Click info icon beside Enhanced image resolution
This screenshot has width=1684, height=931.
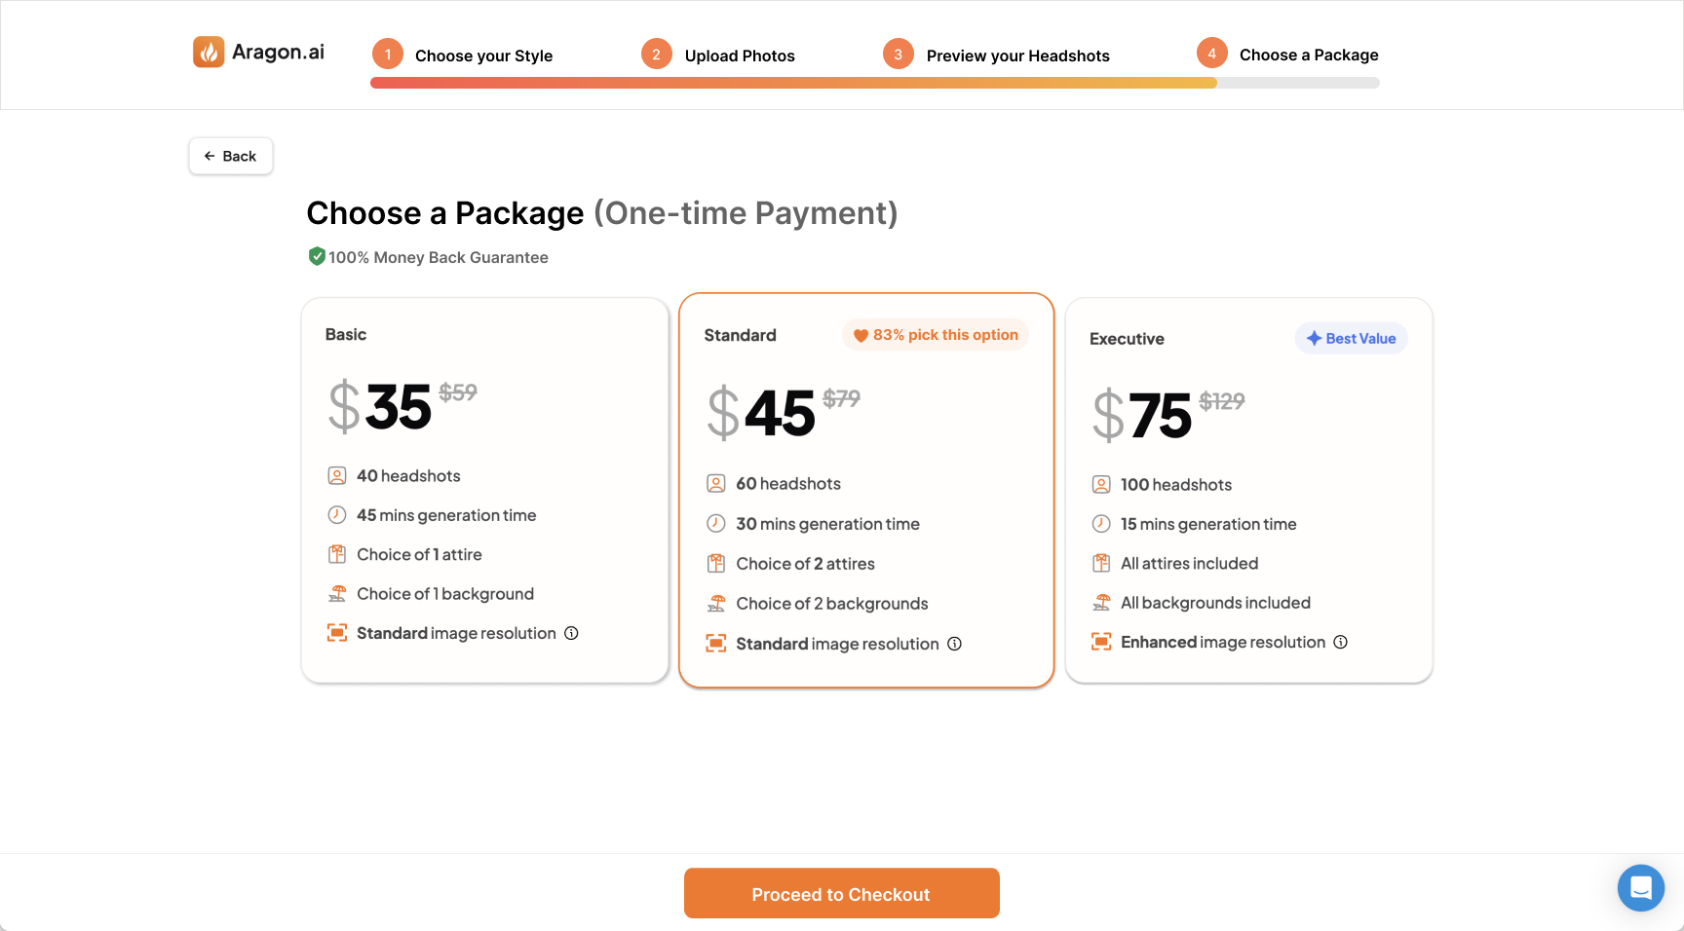(x=1341, y=642)
